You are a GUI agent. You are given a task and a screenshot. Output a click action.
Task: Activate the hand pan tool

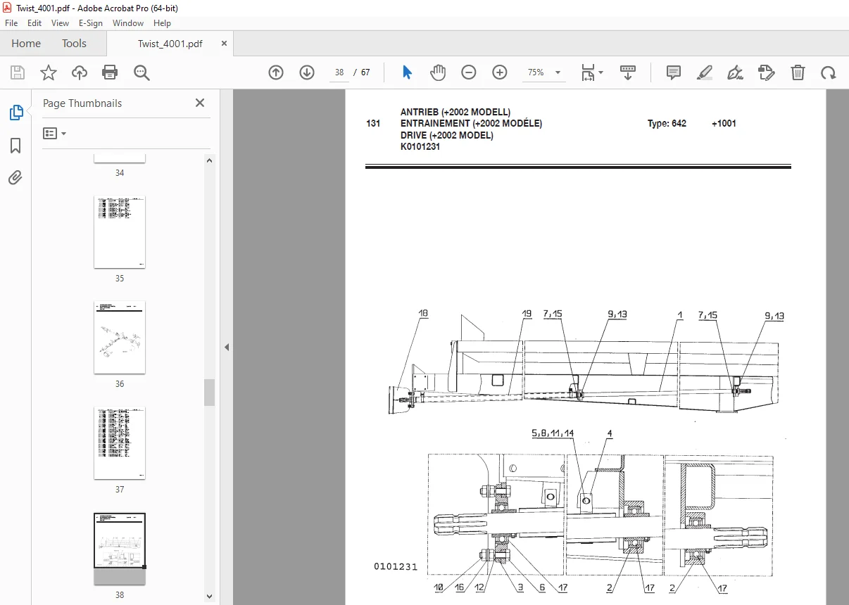point(438,72)
